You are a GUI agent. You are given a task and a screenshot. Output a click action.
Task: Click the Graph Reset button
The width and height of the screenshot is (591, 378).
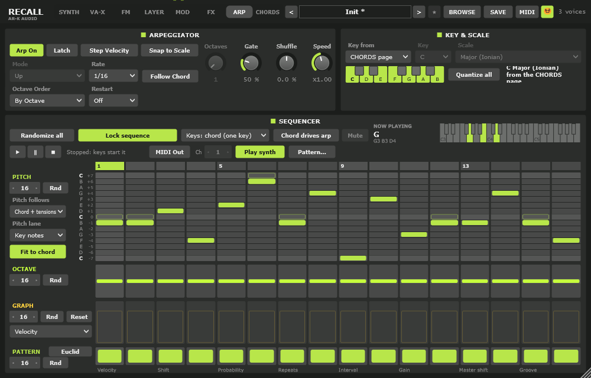point(79,317)
